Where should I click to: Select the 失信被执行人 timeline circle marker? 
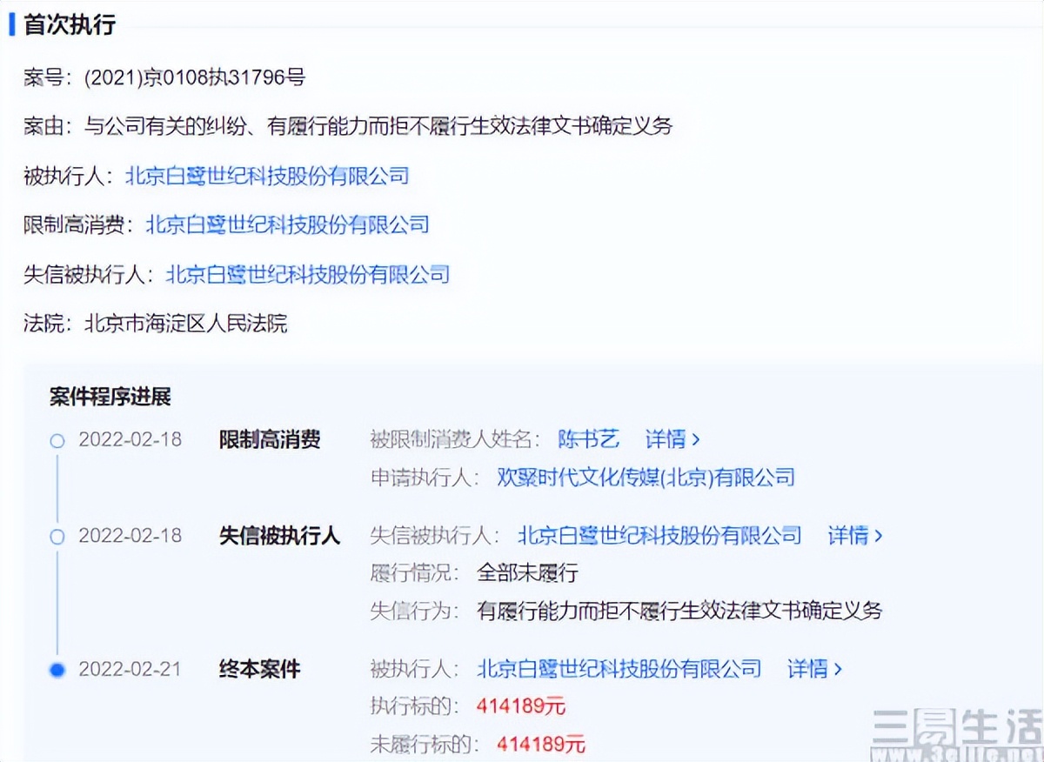tap(57, 537)
